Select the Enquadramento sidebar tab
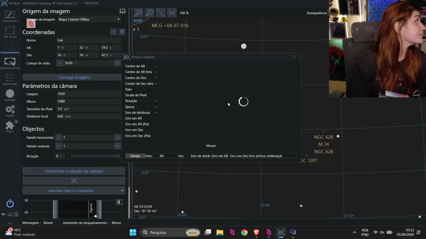This screenshot has width=426, height=239. (10, 48)
